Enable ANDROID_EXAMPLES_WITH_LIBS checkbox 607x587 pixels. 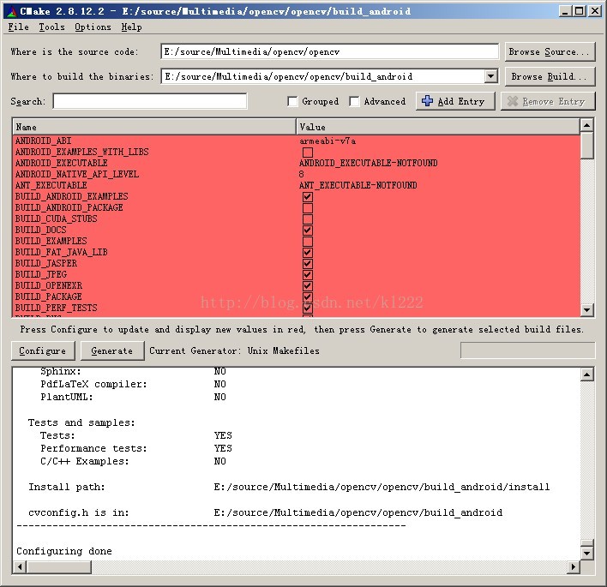tap(308, 152)
